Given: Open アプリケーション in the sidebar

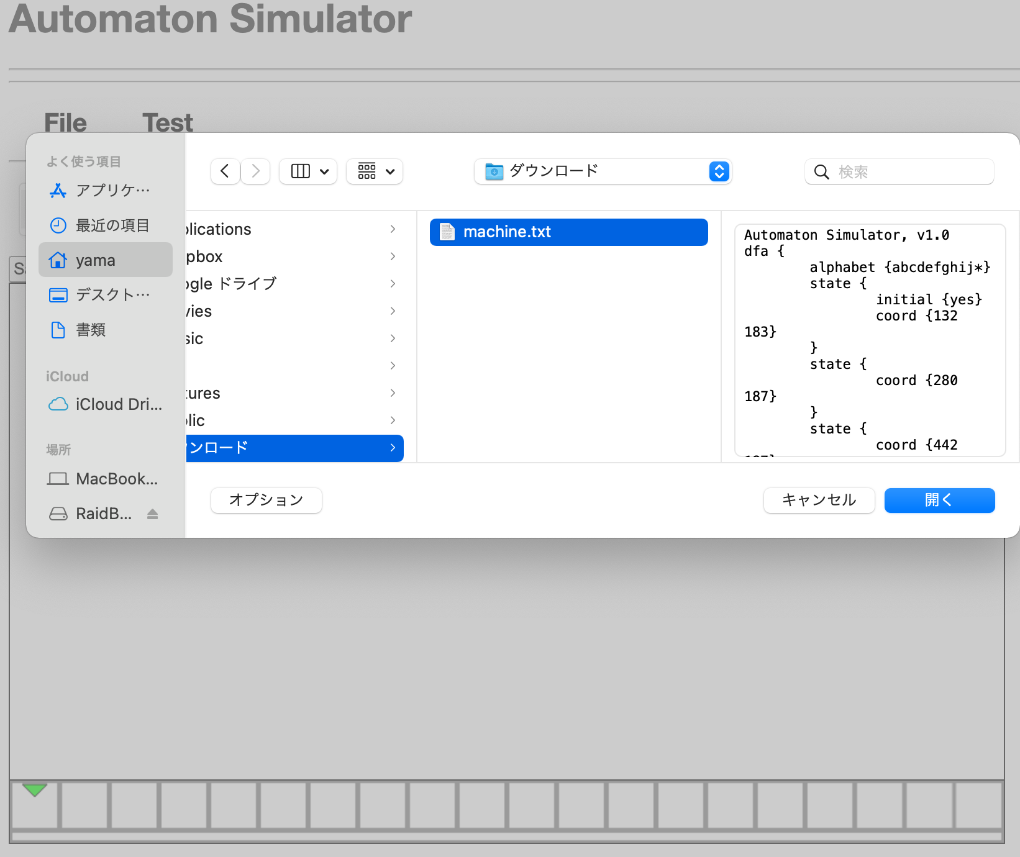Looking at the screenshot, I should [x=106, y=191].
